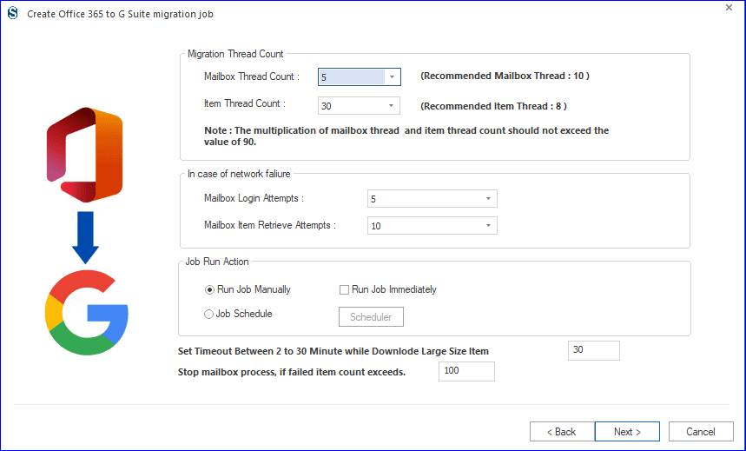Click the Migration Thread Count group title
The image size is (746, 451).
(x=235, y=54)
